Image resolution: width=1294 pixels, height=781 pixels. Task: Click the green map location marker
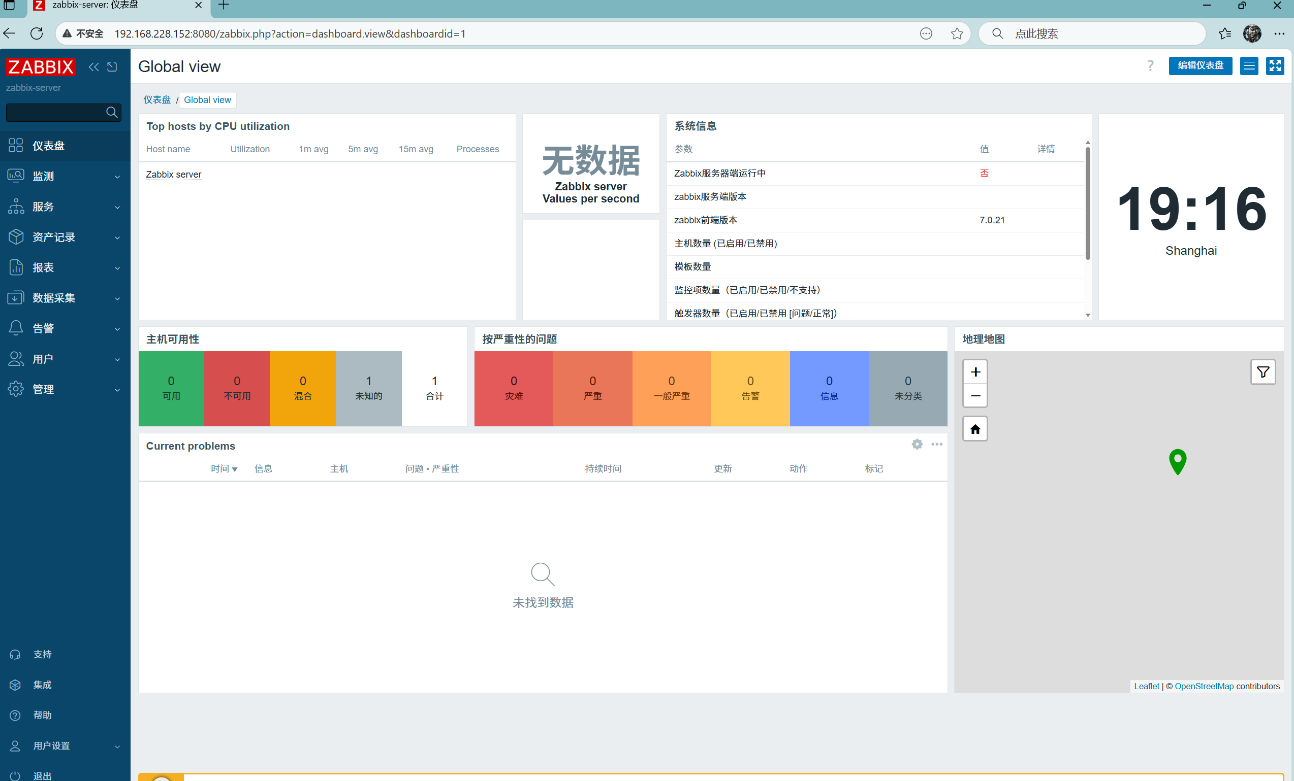point(1178,460)
